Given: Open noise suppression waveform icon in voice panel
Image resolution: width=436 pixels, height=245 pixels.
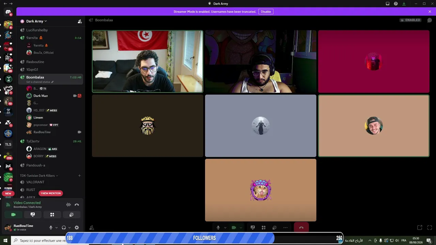Looking at the screenshot, I should [x=68, y=205].
